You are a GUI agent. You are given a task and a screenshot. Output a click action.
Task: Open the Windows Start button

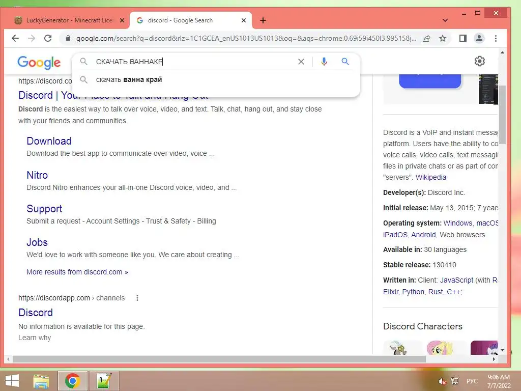(12, 381)
